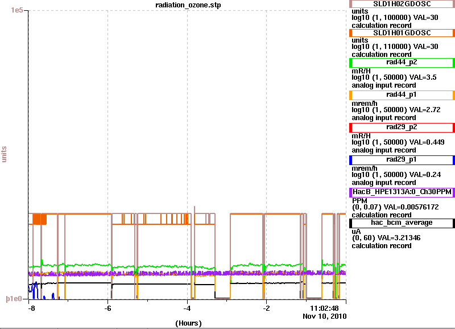Select the rad44_p2 legend button
Viewport: 455px width, 329px height.
(402, 63)
